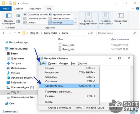This screenshot has height=114, width=140.
Task: Switch to the Файл ribbon tab in Explorer
Action: pos(6,8)
